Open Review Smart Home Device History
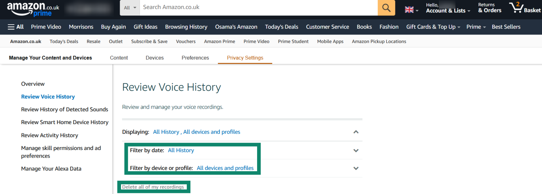 click(x=65, y=122)
